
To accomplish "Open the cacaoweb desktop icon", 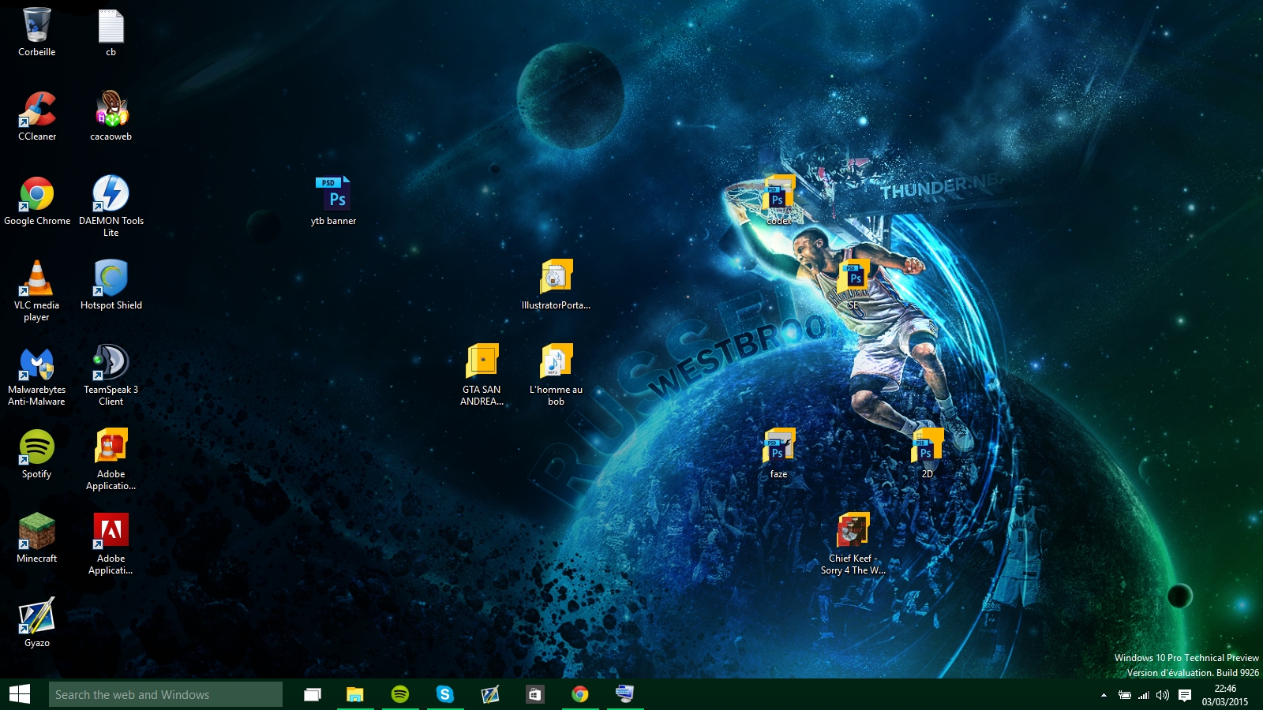I will pos(111,117).
